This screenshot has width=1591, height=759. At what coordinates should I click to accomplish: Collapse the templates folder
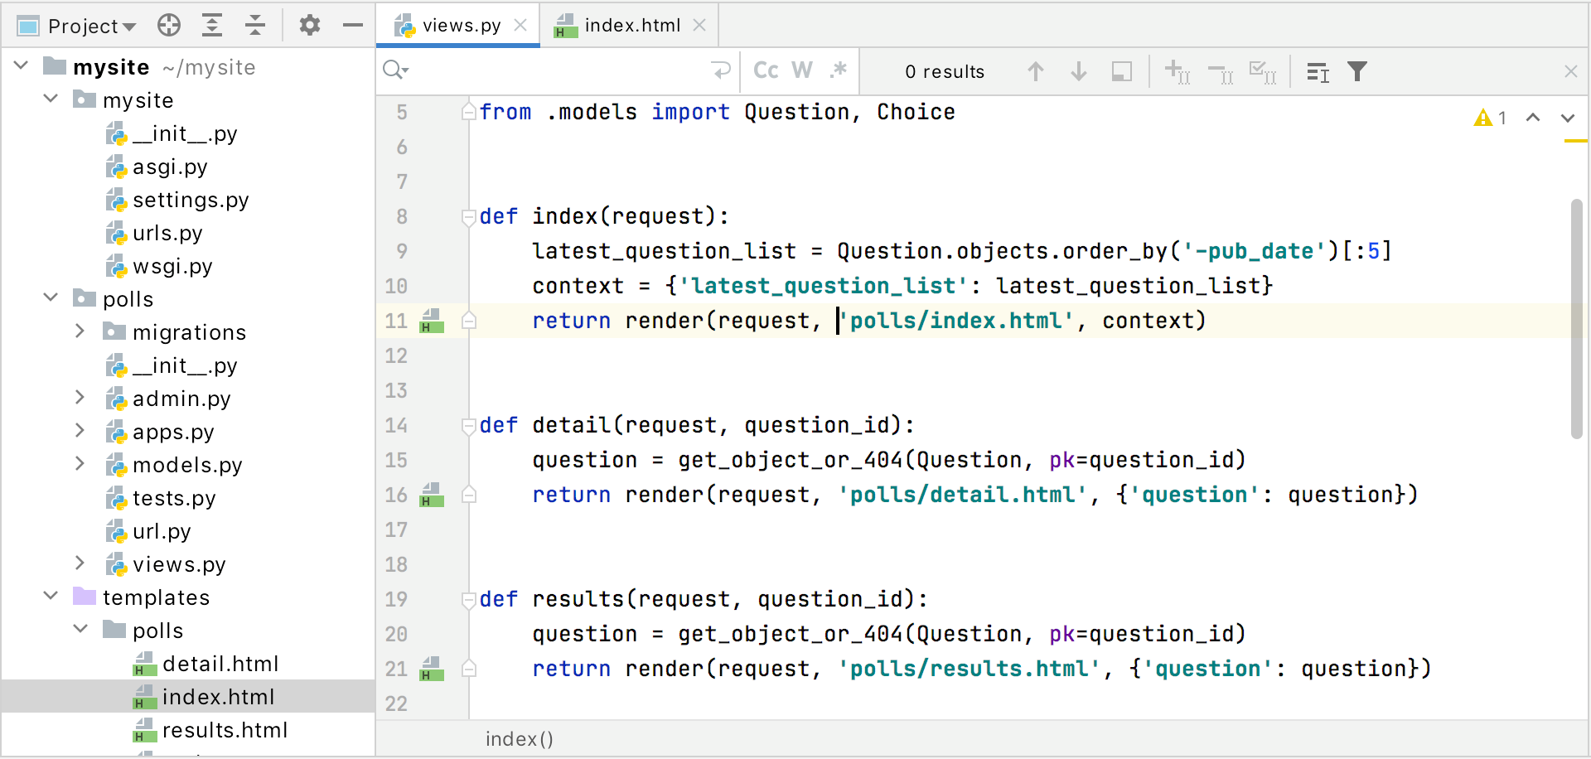pos(51,596)
